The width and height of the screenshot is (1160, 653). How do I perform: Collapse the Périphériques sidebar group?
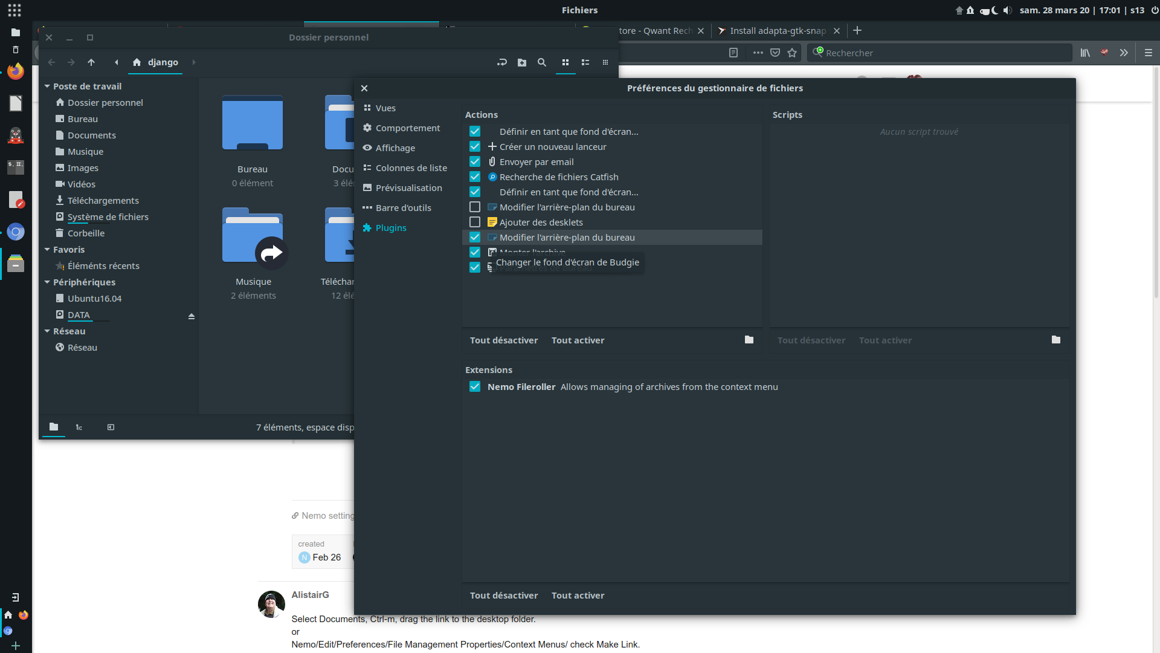coord(47,282)
